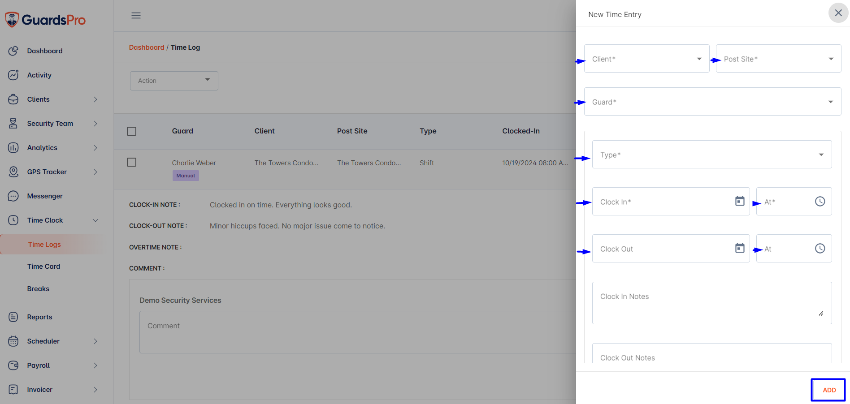Close the New Time Entry panel
This screenshot has width=850, height=404.
tap(838, 13)
